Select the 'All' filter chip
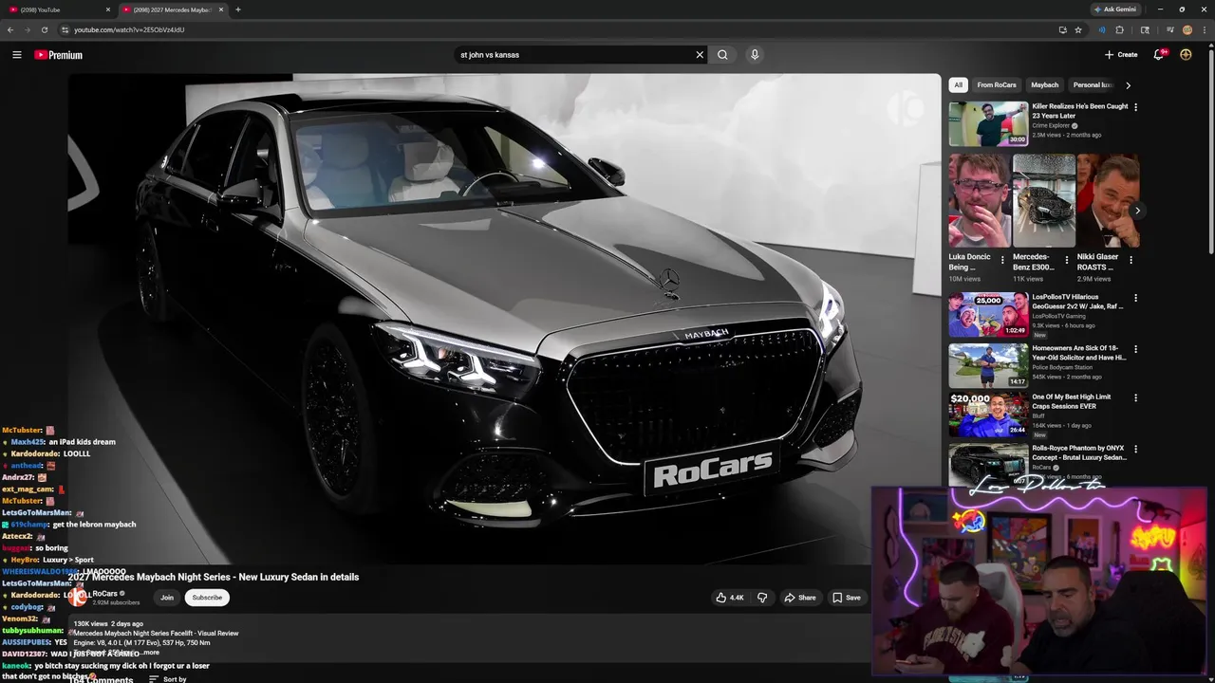Viewport: 1215px width, 683px height. pyautogui.click(x=958, y=85)
